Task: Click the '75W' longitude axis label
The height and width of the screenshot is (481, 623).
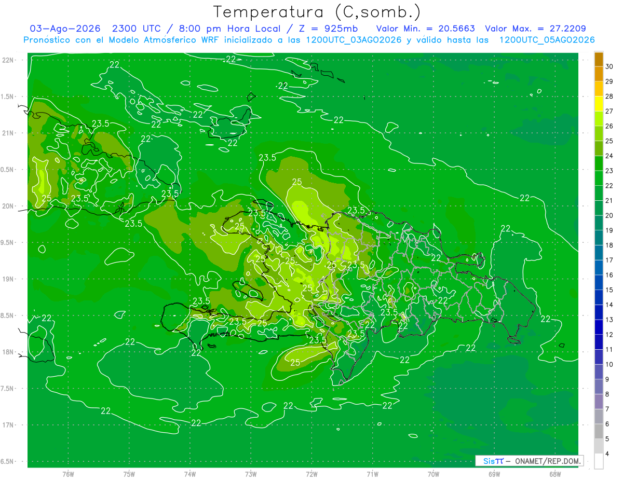Action: click(129, 474)
